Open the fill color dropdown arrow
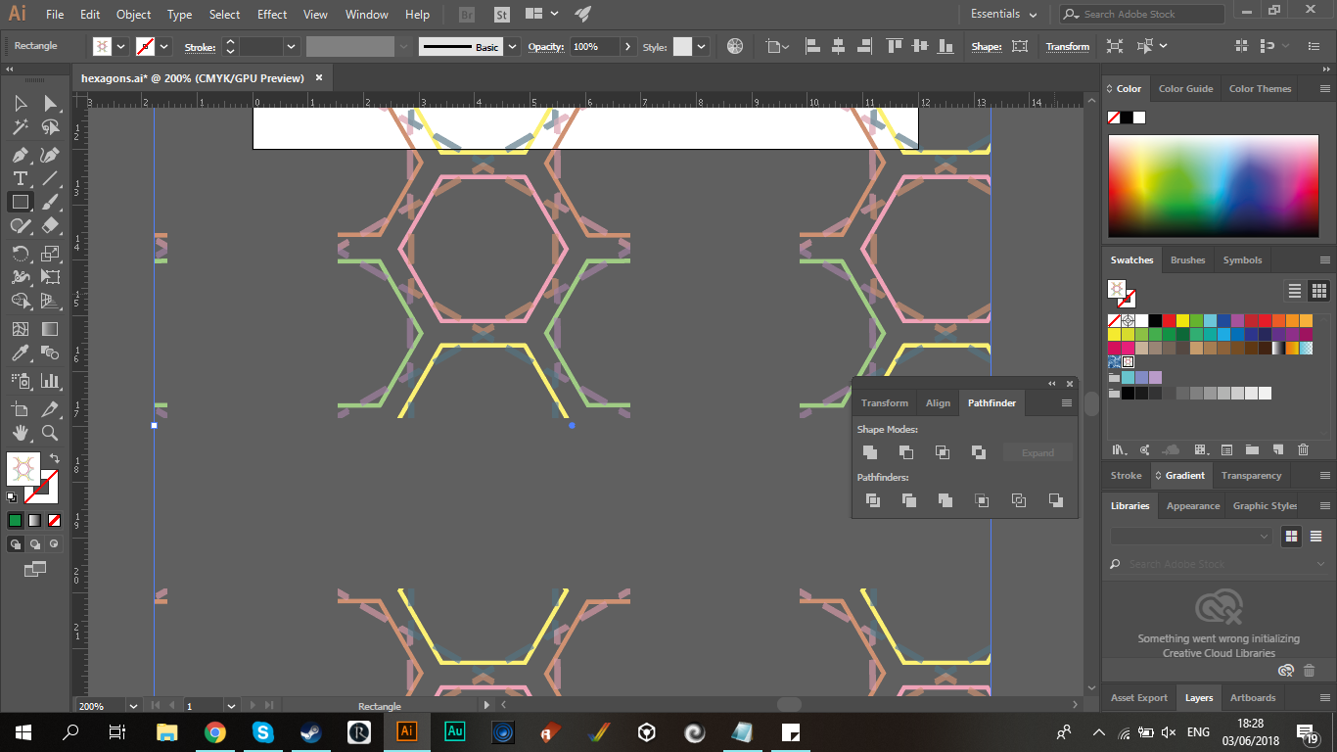The height and width of the screenshot is (752, 1337). pos(121,46)
